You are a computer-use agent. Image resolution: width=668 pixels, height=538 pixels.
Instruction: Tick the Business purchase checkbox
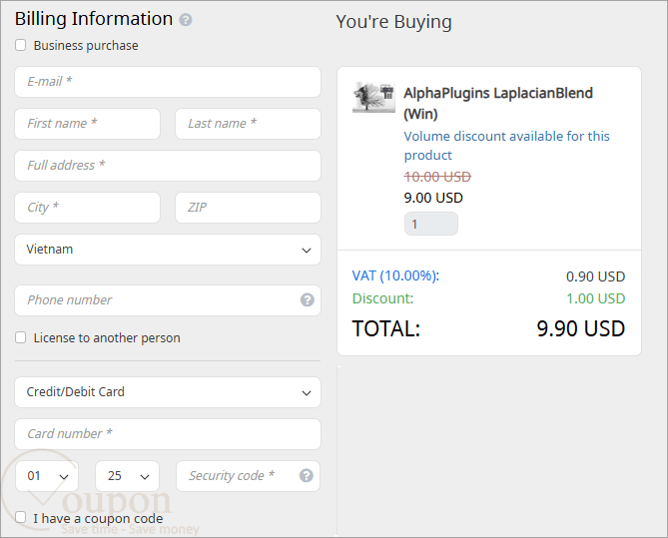click(x=20, y=45)
